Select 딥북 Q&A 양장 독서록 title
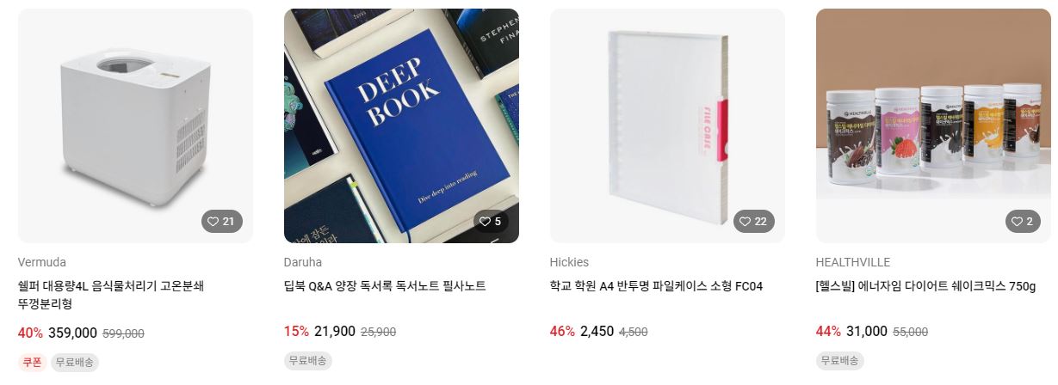 point(385,286)
